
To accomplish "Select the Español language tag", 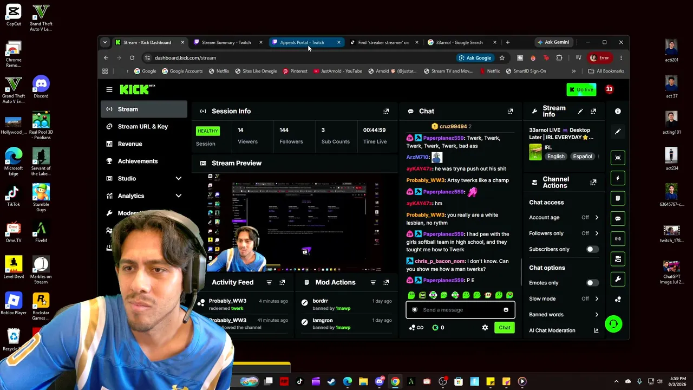I will (583, 157).
